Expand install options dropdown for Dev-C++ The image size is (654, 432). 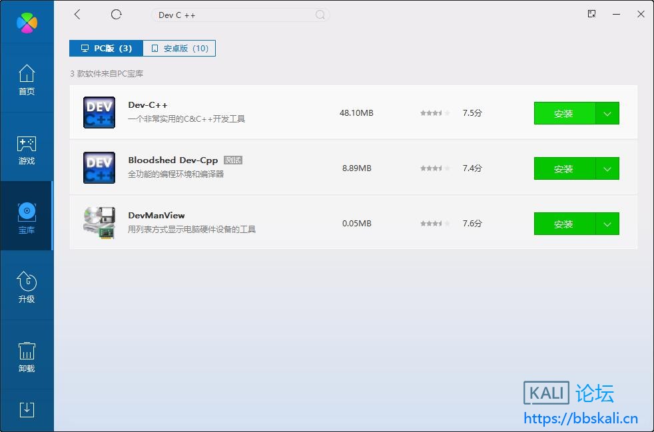tap(607, 113)
